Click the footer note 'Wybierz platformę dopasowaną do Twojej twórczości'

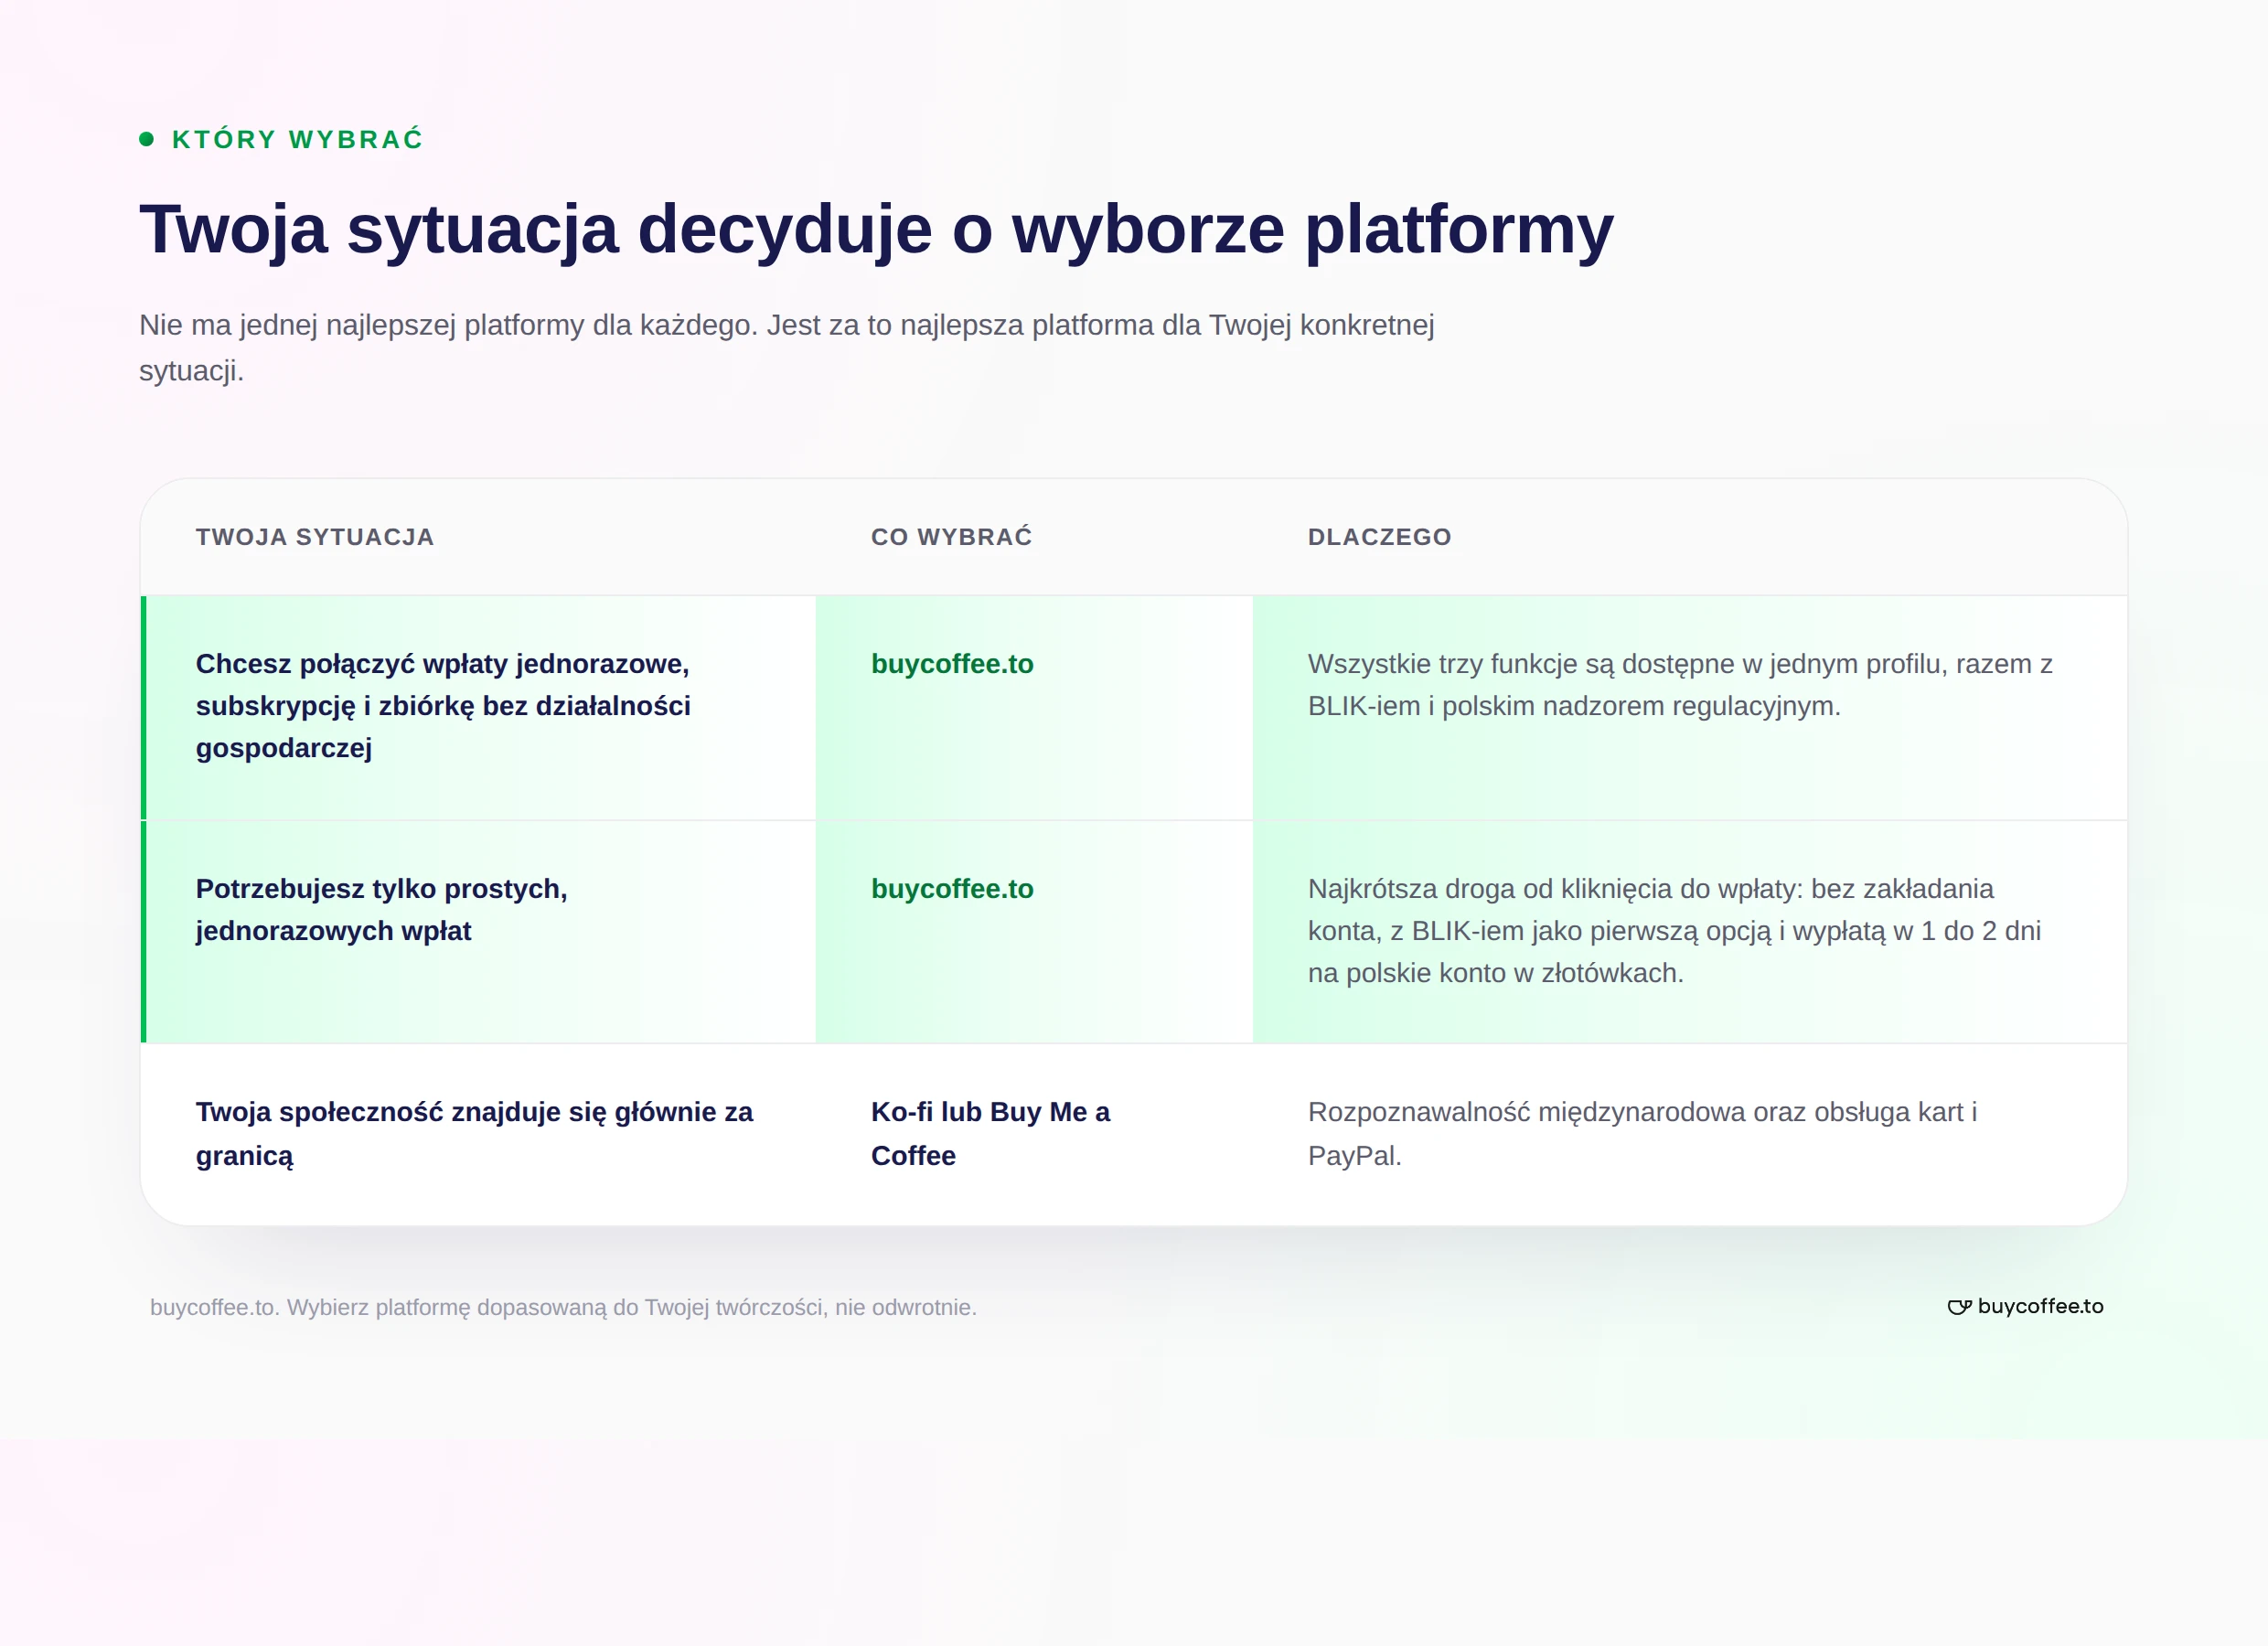click(x=632, y=1308)
